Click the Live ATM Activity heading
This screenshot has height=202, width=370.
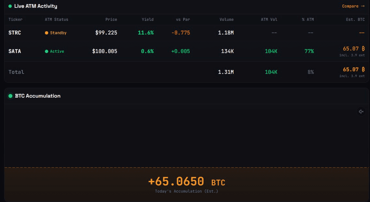pyautogui.click(x=36, y=6)
